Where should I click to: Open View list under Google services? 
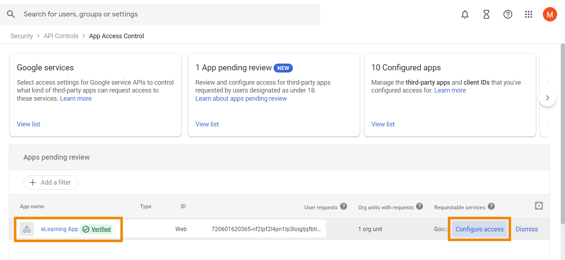click(x=29, y=124)
